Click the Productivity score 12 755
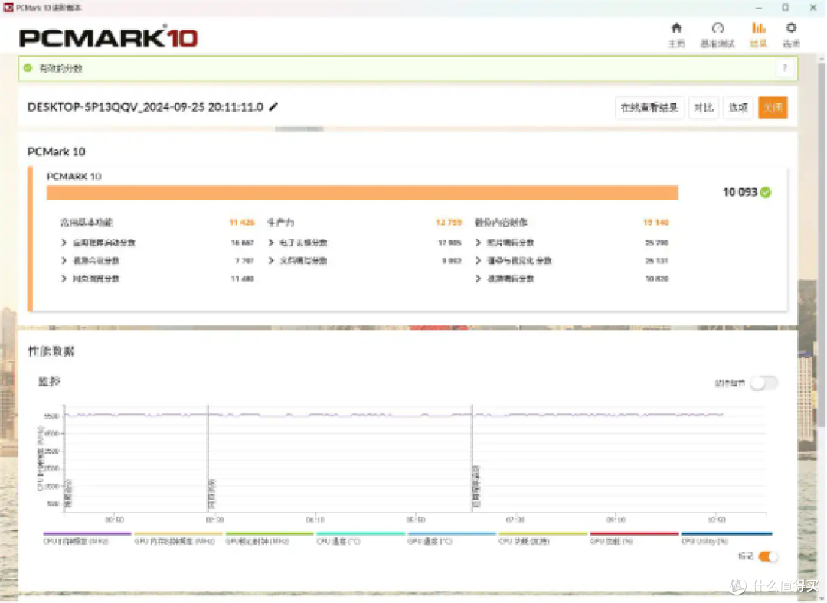 click(x=448, y=223)
